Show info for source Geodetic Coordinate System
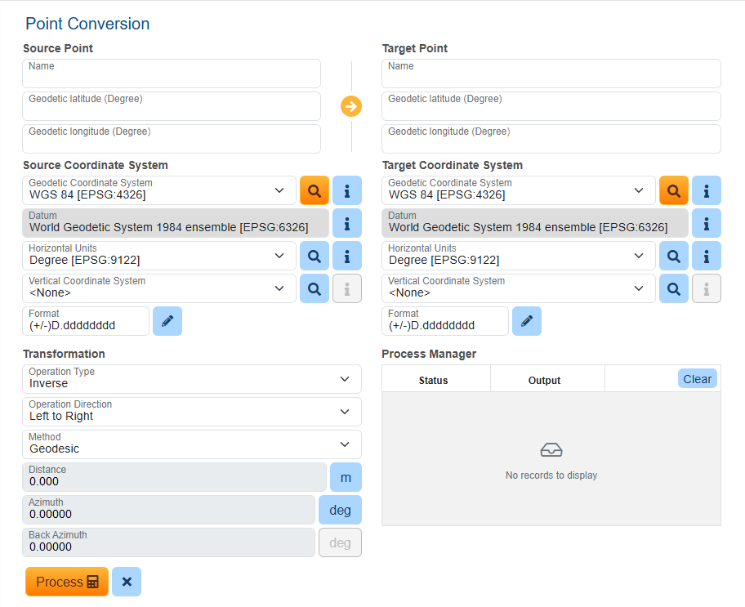The height and width of the screenshot is (607, 745). (x=346, y=190)
